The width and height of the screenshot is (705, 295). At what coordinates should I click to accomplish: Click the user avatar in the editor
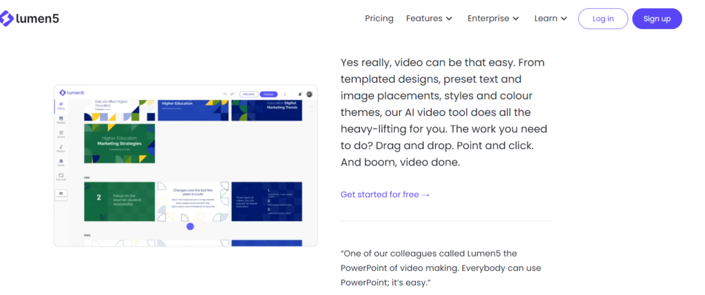tap(309, 94)
